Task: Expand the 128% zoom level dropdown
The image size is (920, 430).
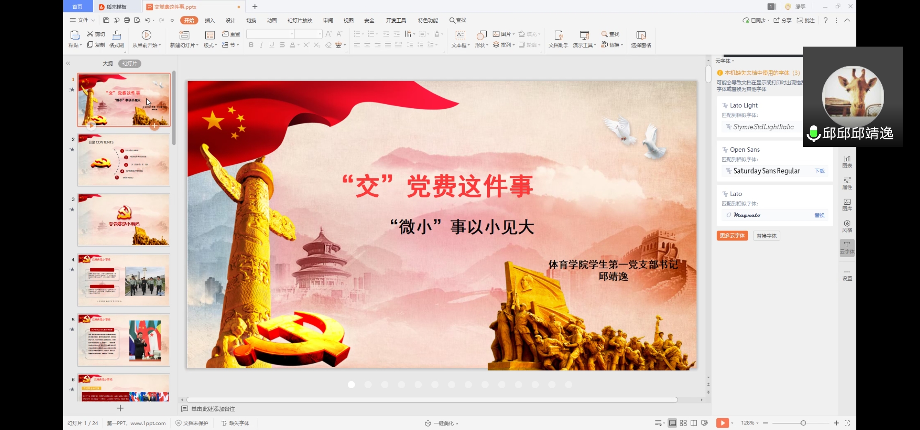Action: (x=750, y=423)
